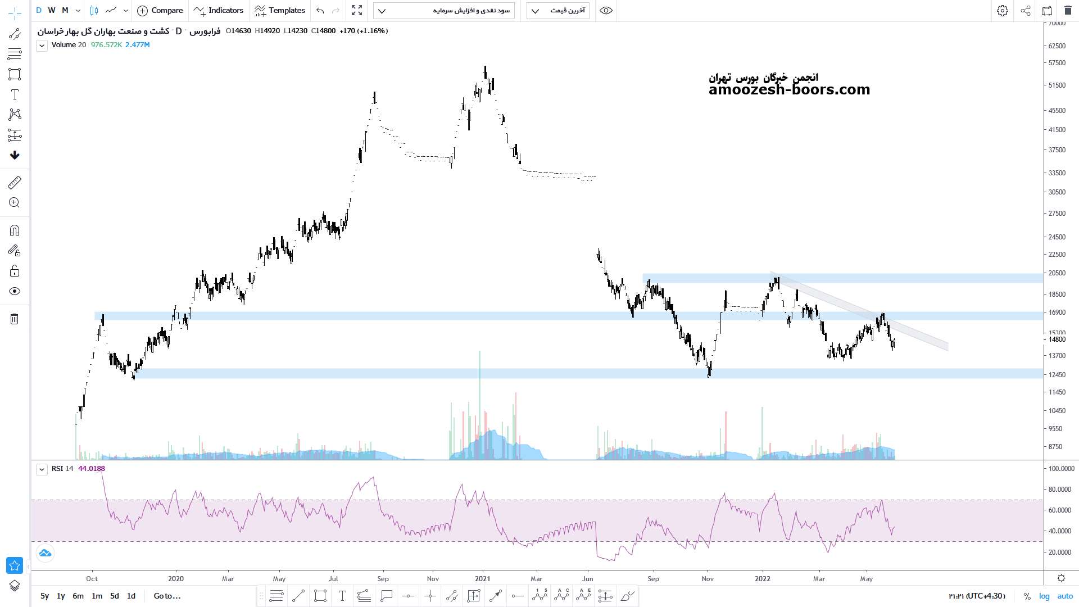Open chart settings gear icon

pyautogui.click(x=1003, y=11)
